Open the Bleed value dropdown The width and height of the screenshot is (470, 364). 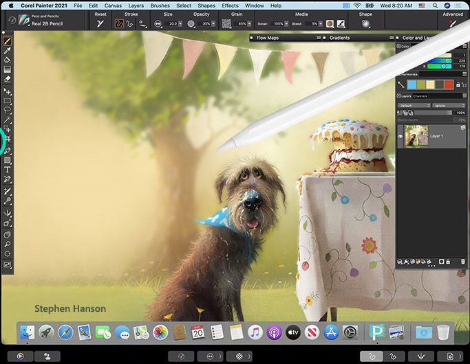321,23
